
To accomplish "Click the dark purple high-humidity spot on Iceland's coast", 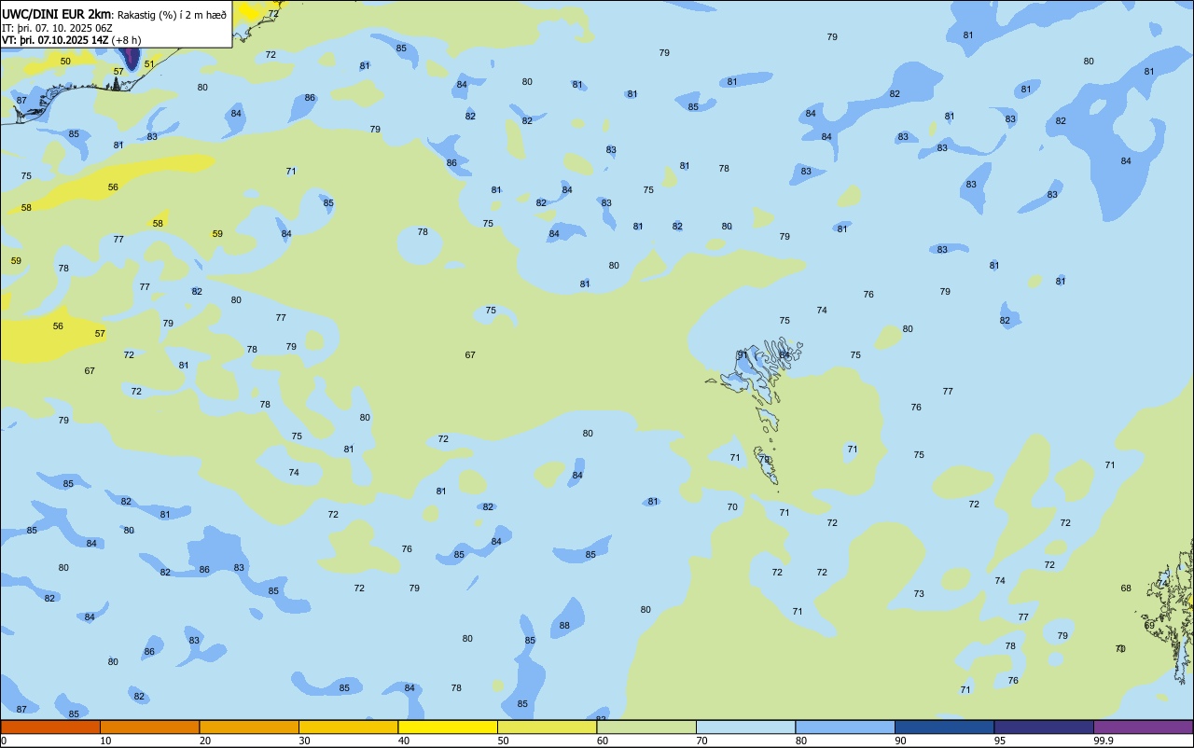I will click(x=132, y=59).
